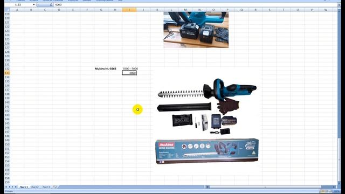
Task: Select column D header
Action: [x=59, y=10]
